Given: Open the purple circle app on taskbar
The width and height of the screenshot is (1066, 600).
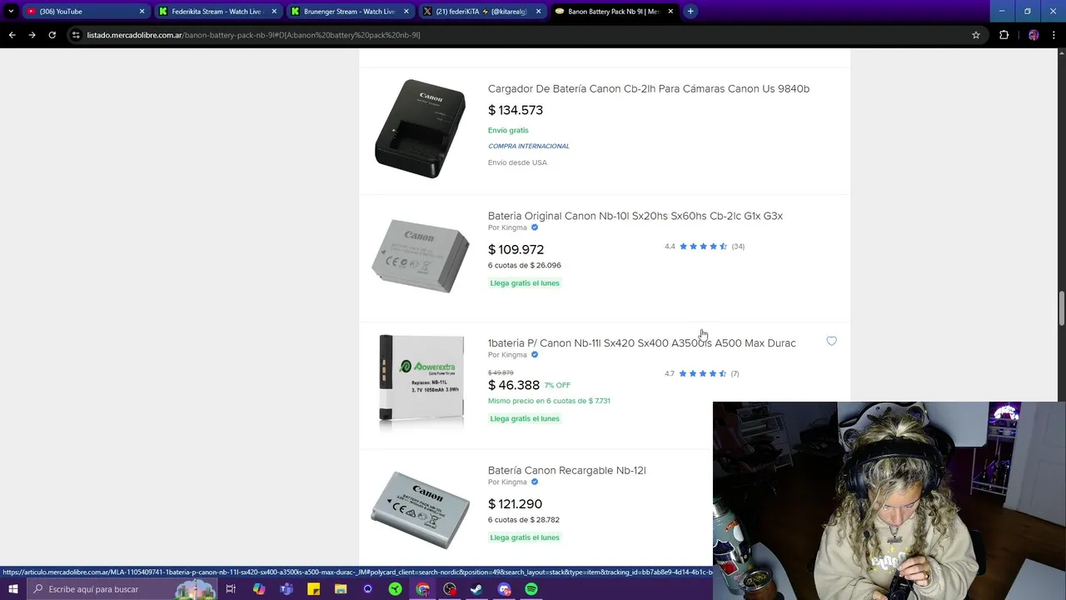Looking at the screenshot, I should (368, 589).
